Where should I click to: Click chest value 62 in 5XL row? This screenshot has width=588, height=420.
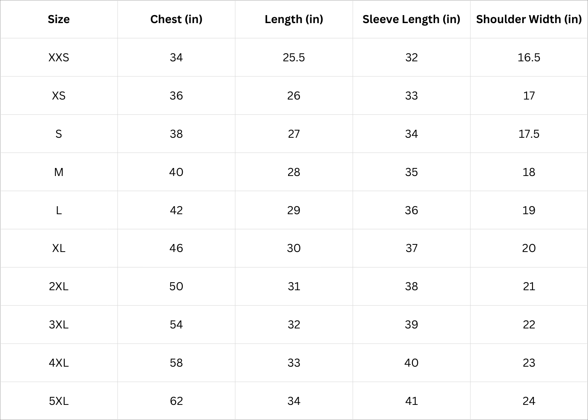(x=176, y=401)
